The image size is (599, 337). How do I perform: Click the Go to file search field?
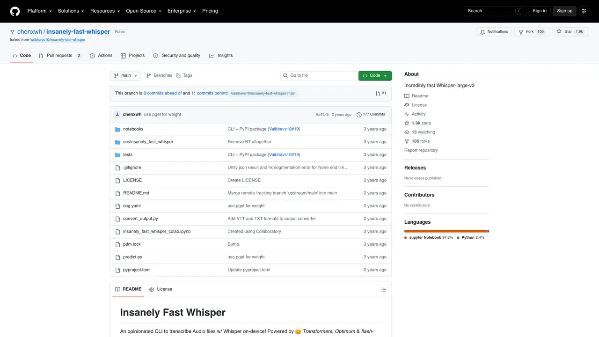318,75
